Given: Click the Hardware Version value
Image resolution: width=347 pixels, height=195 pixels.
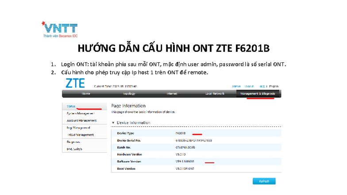Looking at the screenshot, I should pos(181,155).
